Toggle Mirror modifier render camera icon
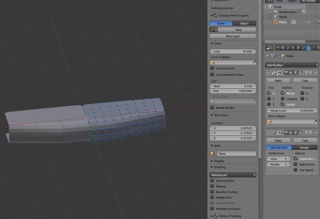 pyautogui.click(x=286, y=73)
